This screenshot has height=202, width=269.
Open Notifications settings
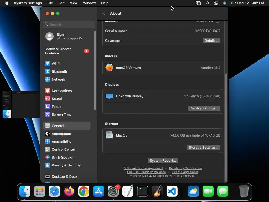click(66, 91)
